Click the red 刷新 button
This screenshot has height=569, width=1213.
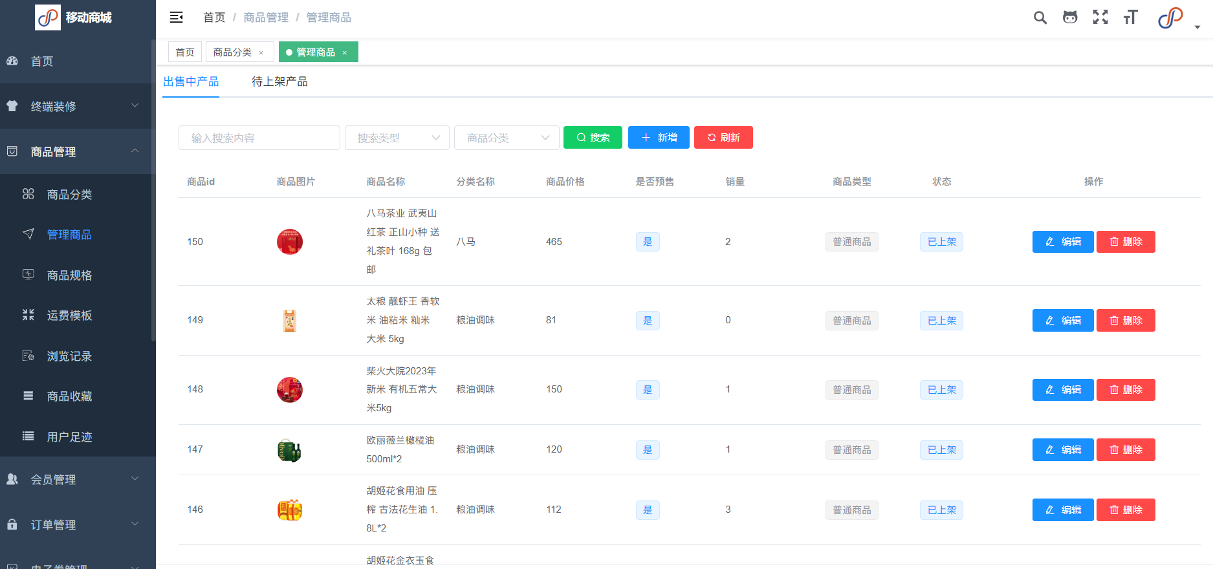click(723, 137)
